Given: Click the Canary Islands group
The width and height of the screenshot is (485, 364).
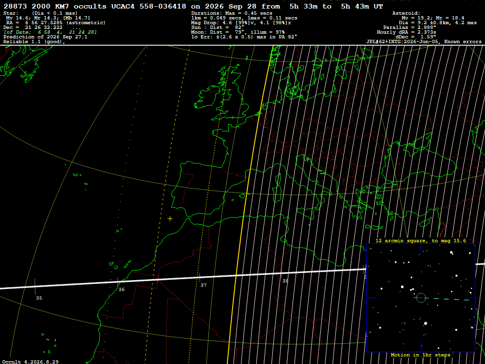Looking at the screenshot, I should click(x=120, y=264).
